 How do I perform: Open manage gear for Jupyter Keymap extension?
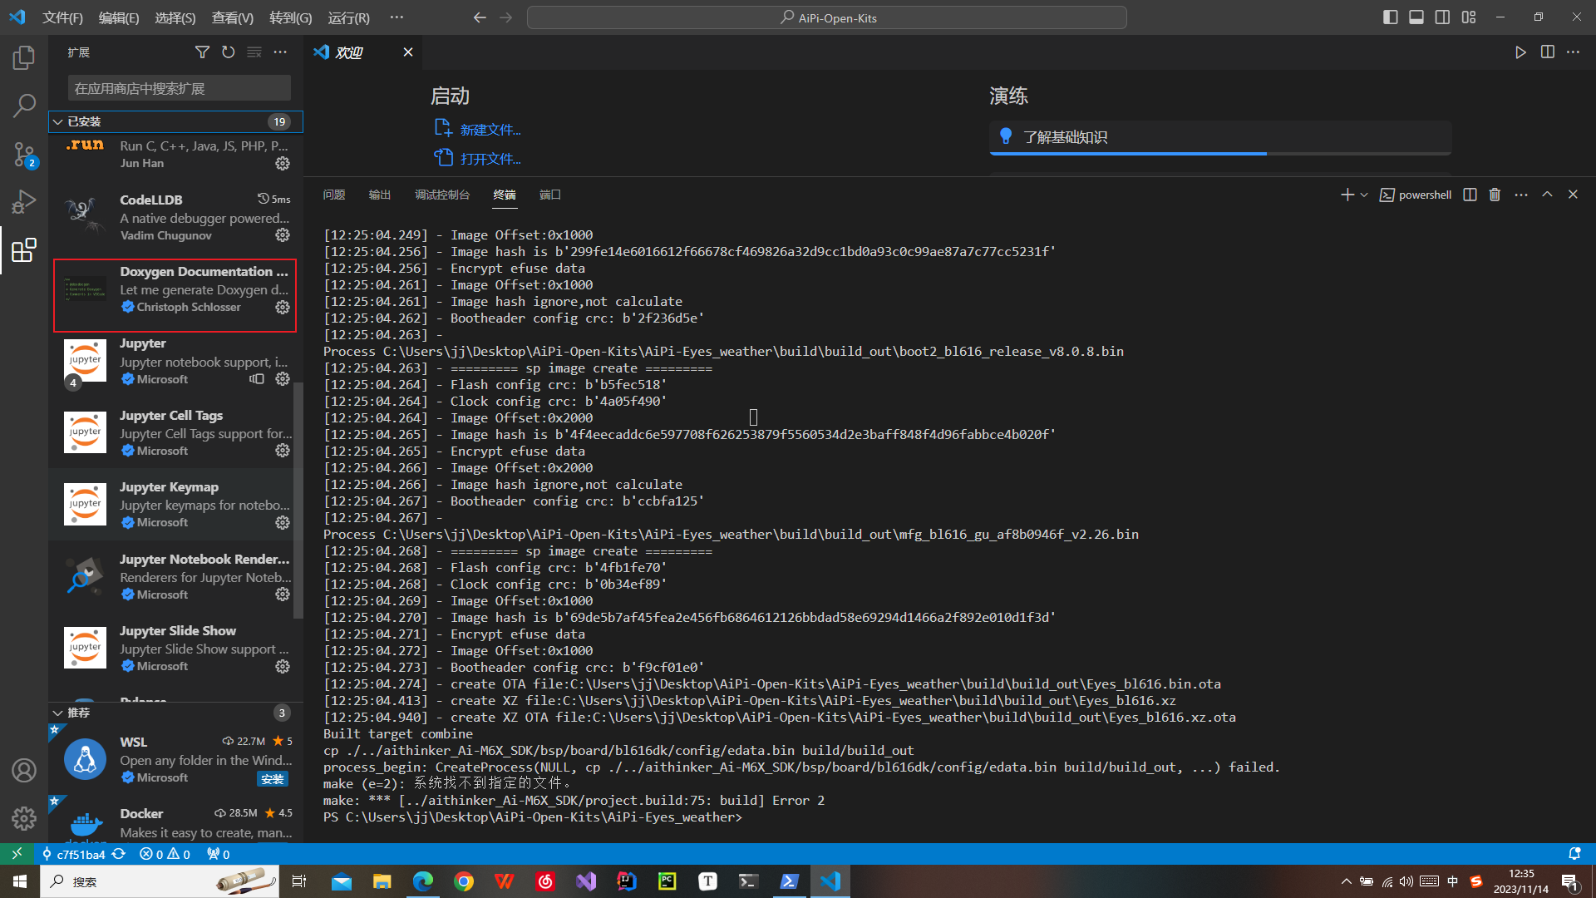(x=283, y=522)
